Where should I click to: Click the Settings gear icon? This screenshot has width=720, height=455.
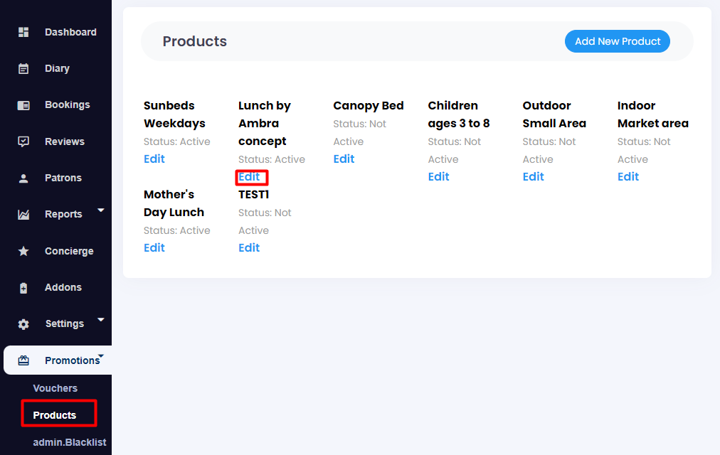tap(23, 324)
